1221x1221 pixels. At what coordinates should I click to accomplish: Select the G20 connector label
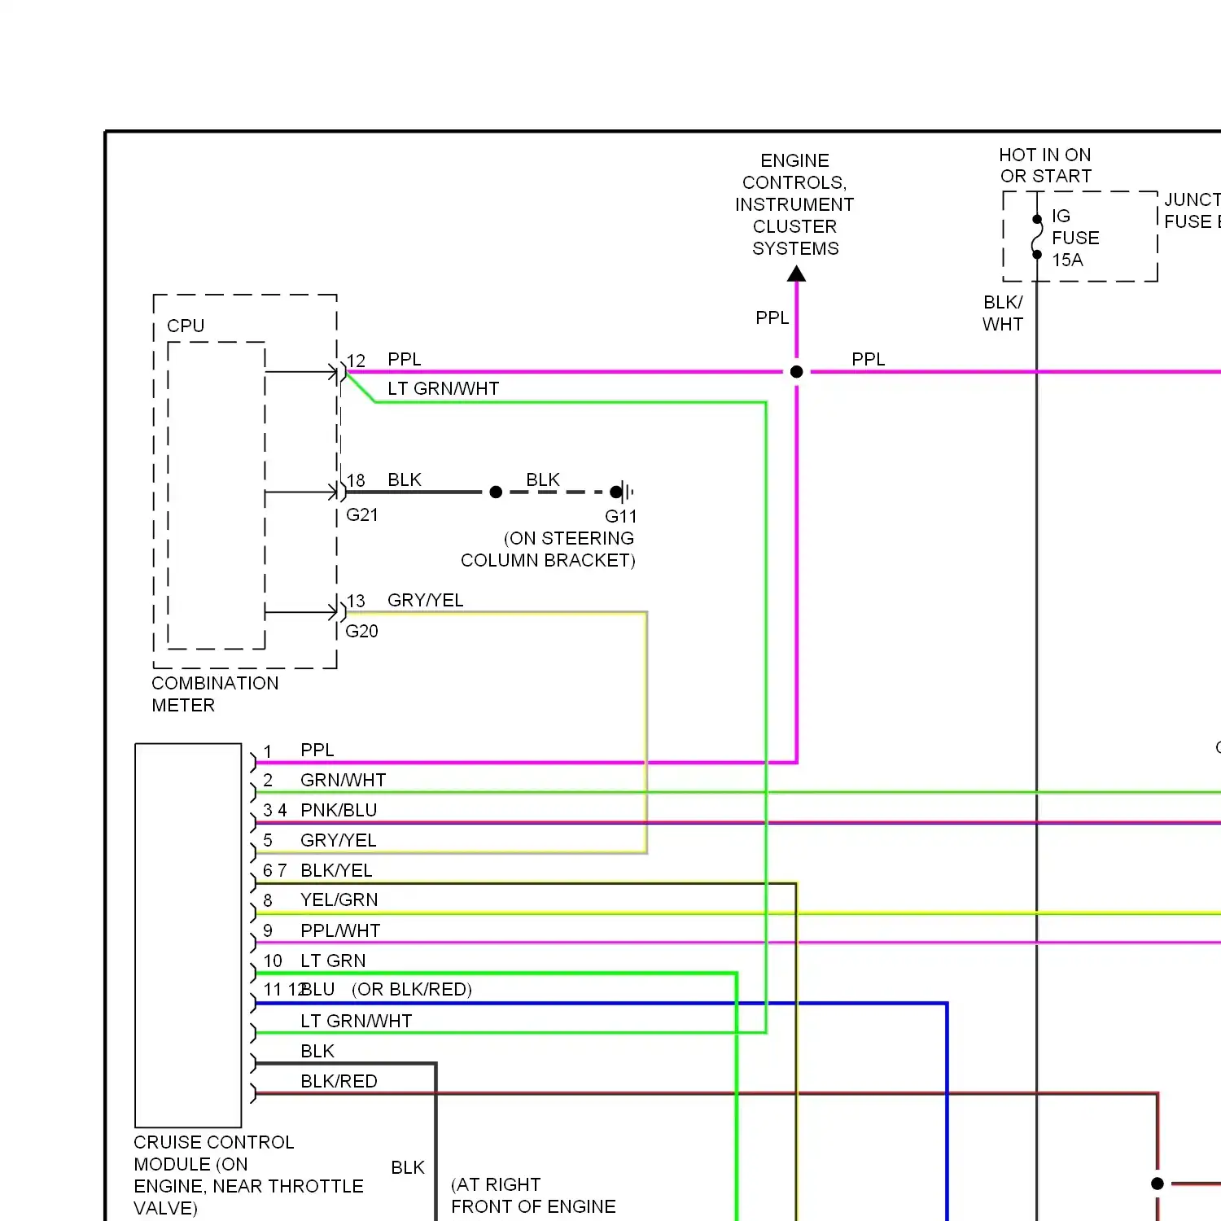tap(362, 631)
